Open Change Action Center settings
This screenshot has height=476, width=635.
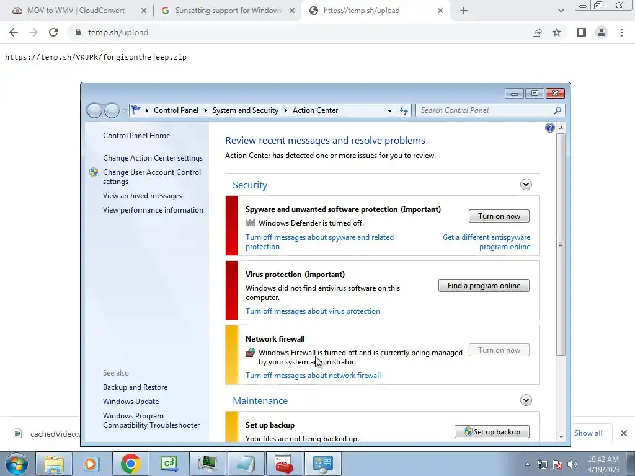point(153,158)
